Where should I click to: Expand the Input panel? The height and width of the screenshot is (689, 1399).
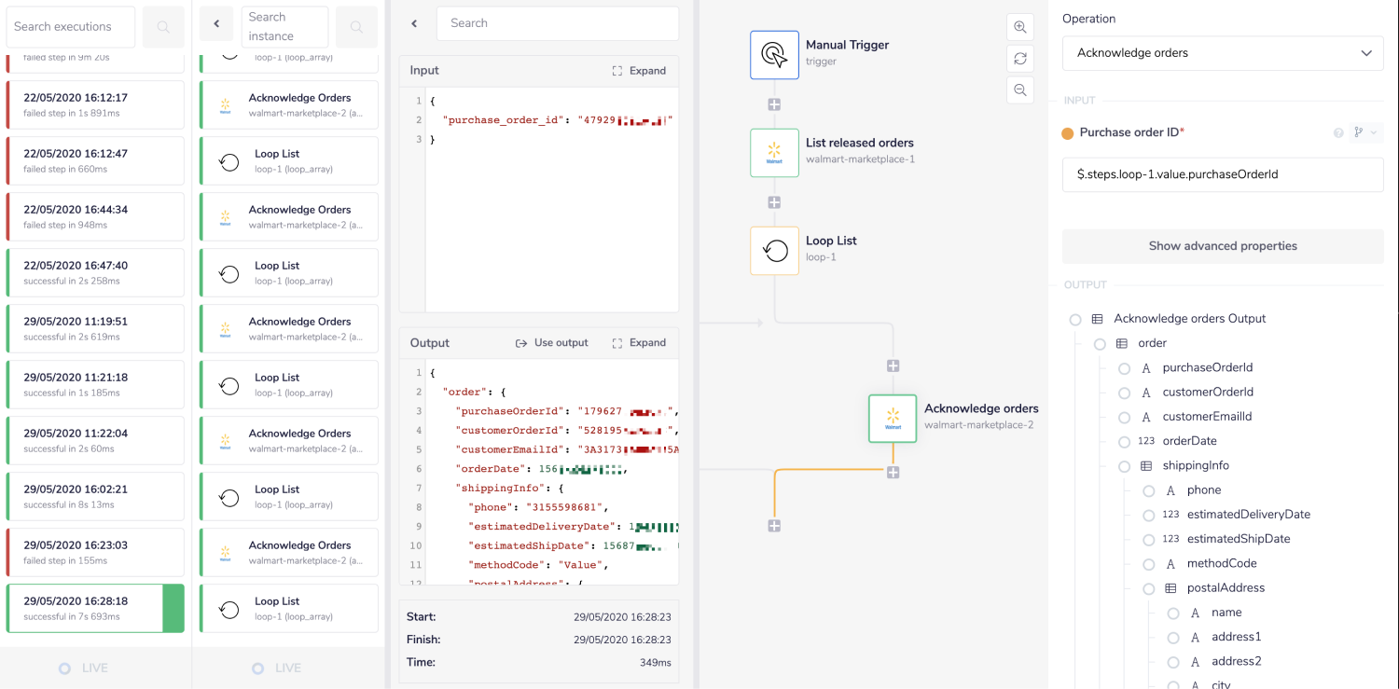[x=639, y=71]
